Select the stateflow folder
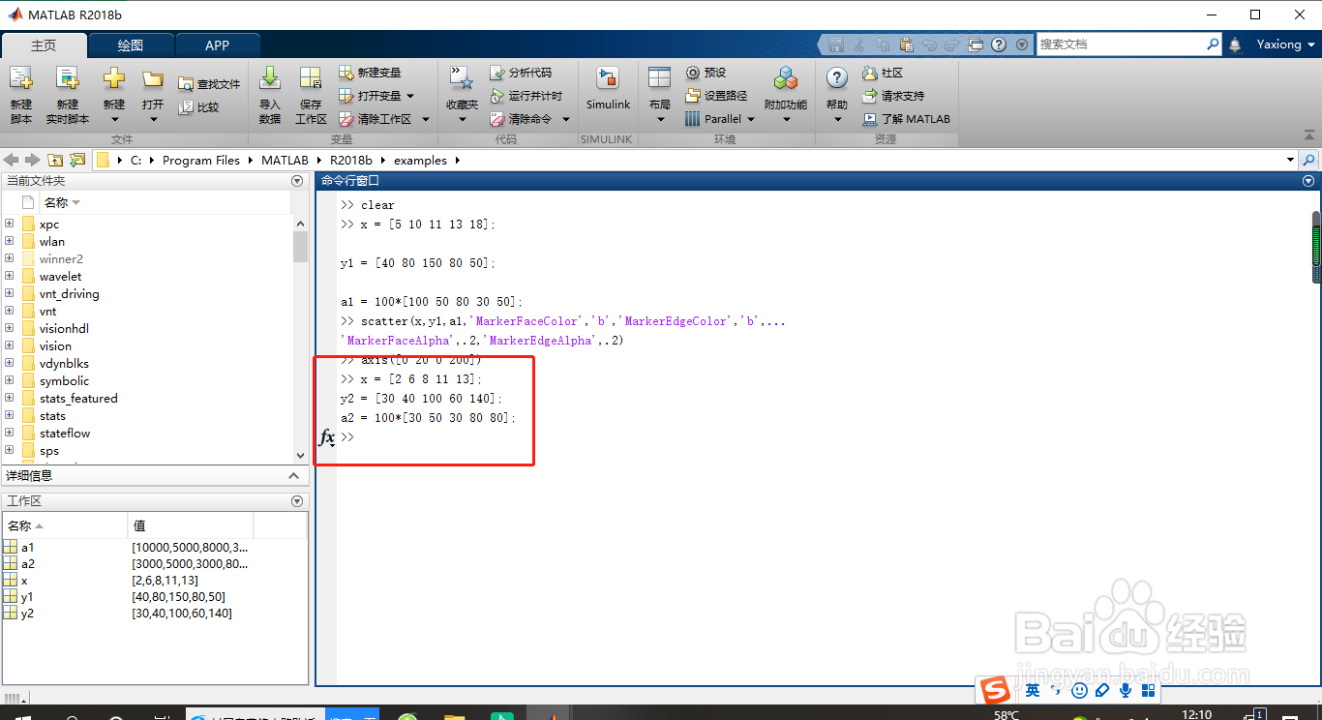This screenshot has height=720, width=1322. tap(64, 433)
